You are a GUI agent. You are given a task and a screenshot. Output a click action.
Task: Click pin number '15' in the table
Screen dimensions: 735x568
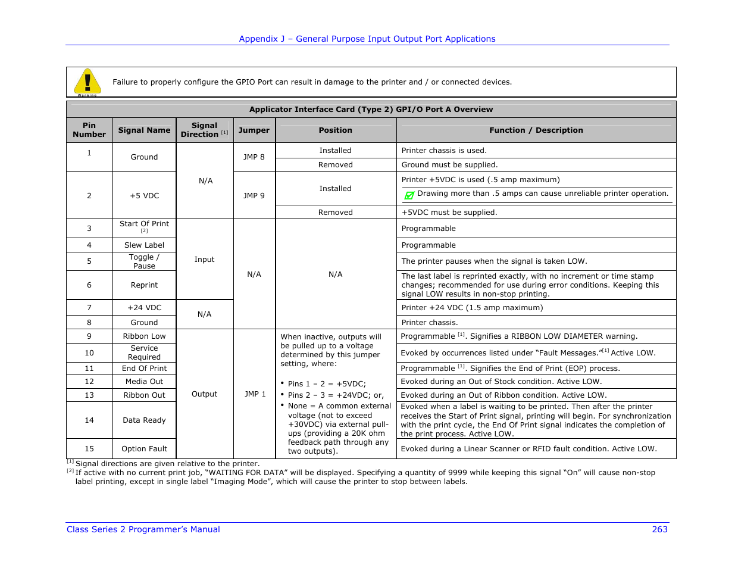click(x=89, y=449)
